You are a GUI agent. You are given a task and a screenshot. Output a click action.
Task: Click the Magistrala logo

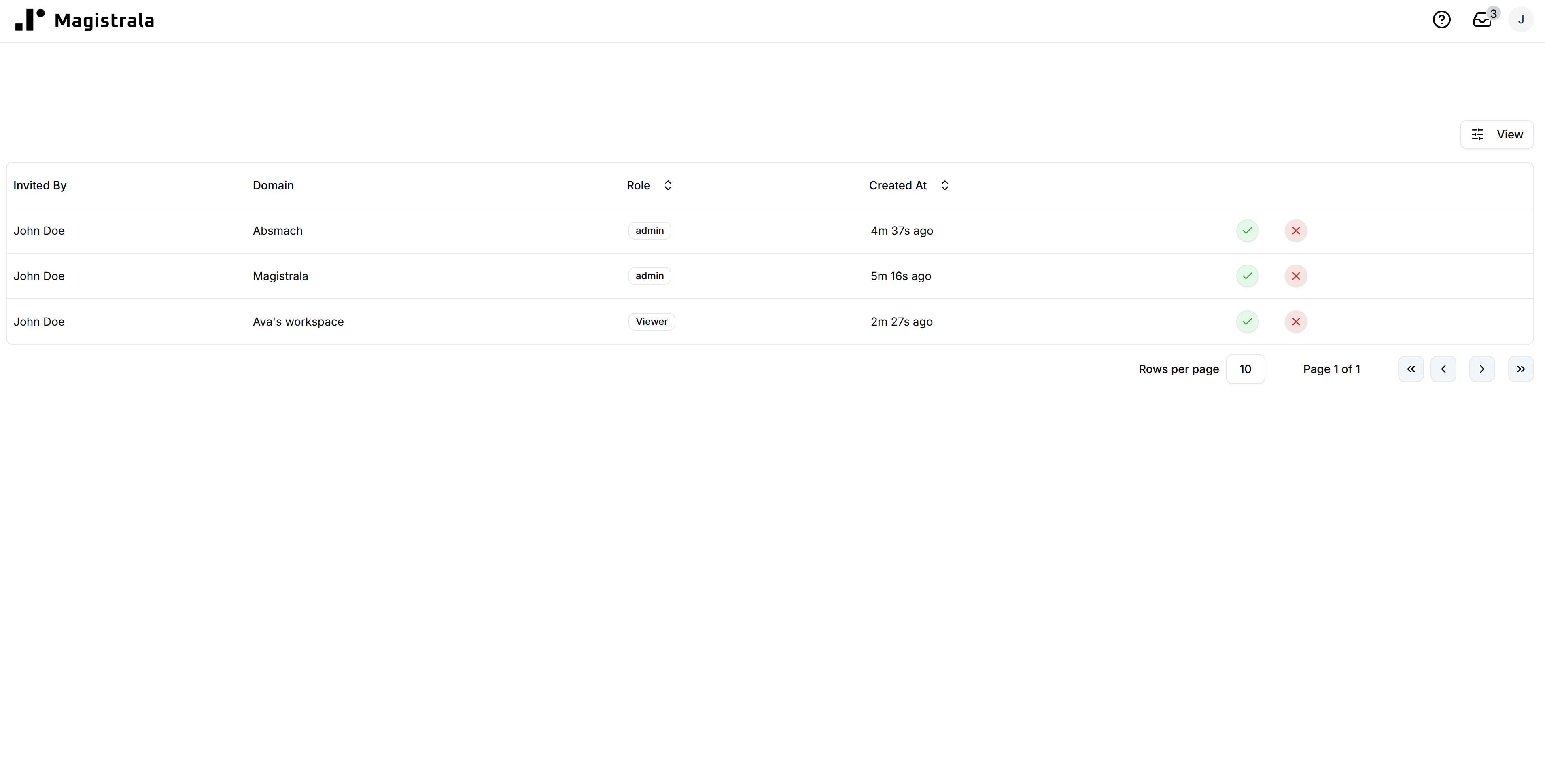coord(85,20)
